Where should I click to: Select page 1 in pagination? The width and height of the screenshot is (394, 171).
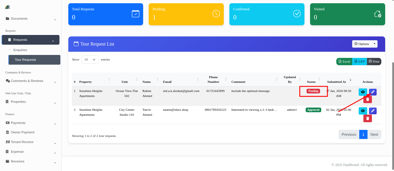pos(363,134)
